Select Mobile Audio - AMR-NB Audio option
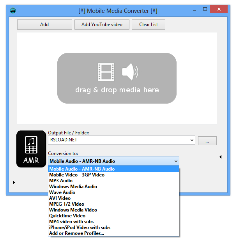 pos(113,169)
